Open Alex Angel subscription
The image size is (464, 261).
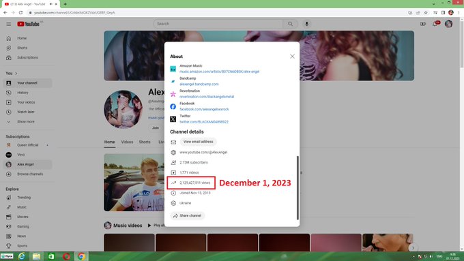(x=27, y=164)
